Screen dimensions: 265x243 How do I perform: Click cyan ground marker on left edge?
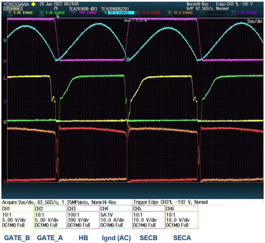coord(5,41)
